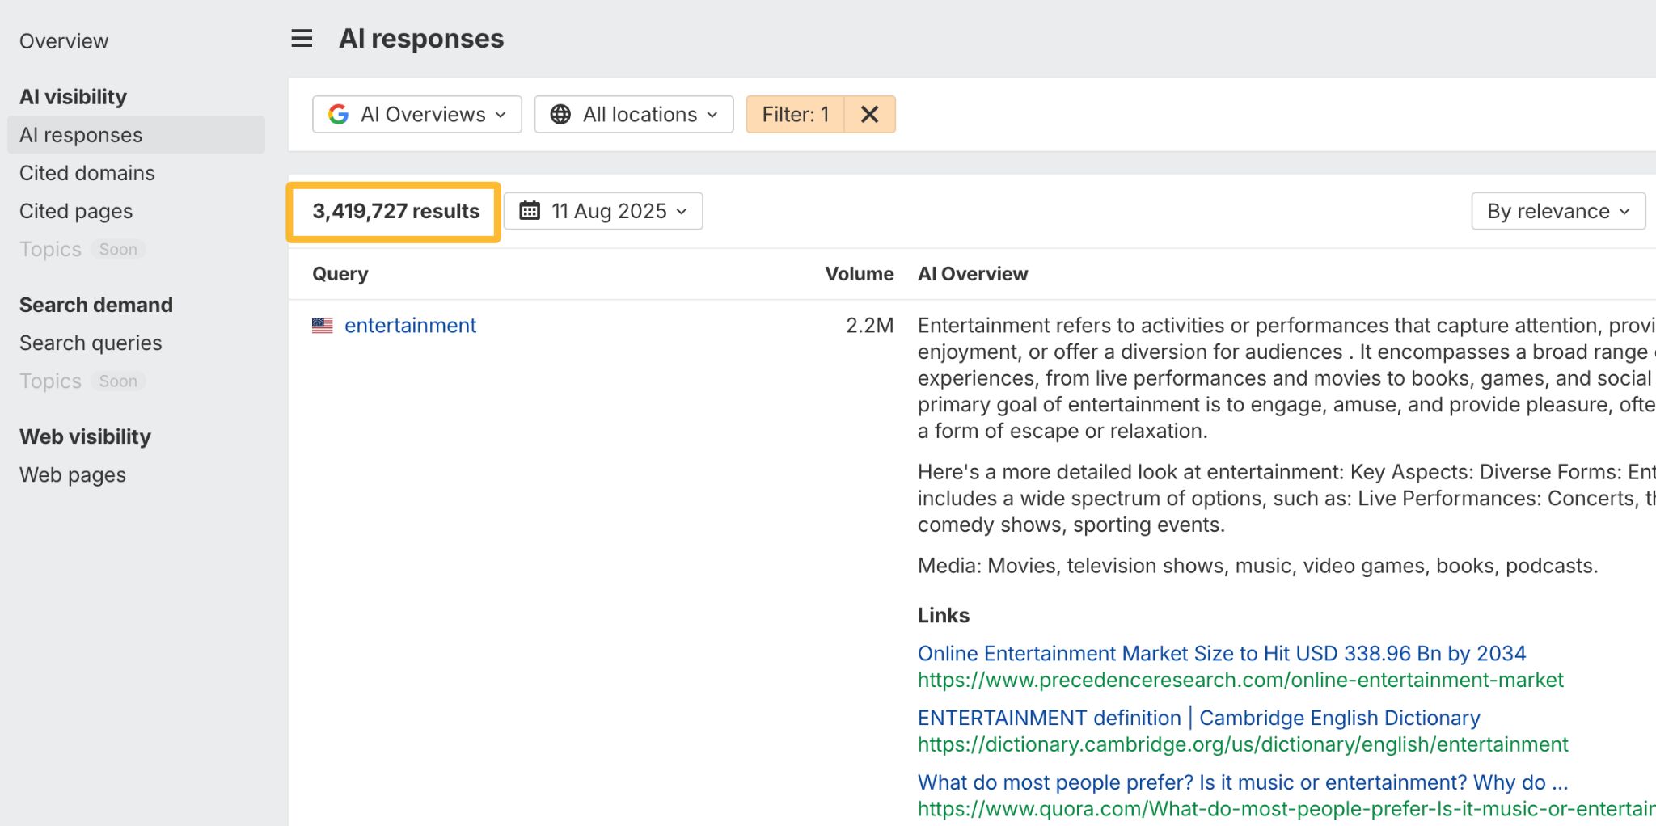
Task: Select Search queries under Search demand
Action: click(x=91, y=343)
